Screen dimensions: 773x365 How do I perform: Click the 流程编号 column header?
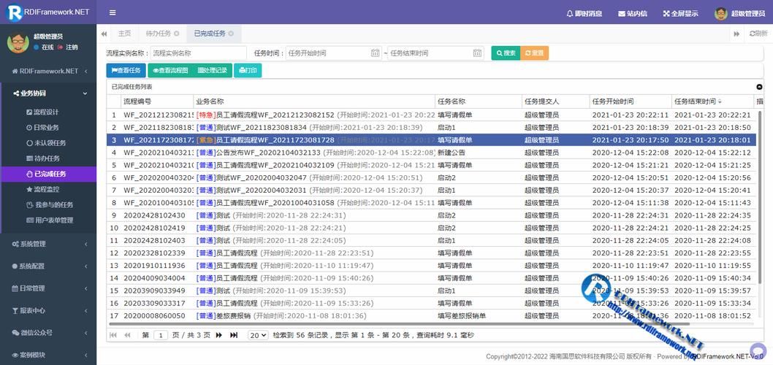pos(157,101)
